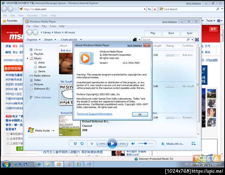The height and width of the screenshot is (175, 225).
Task: Rate the Mr. Scruff track with stars
Action: point(173,86)
